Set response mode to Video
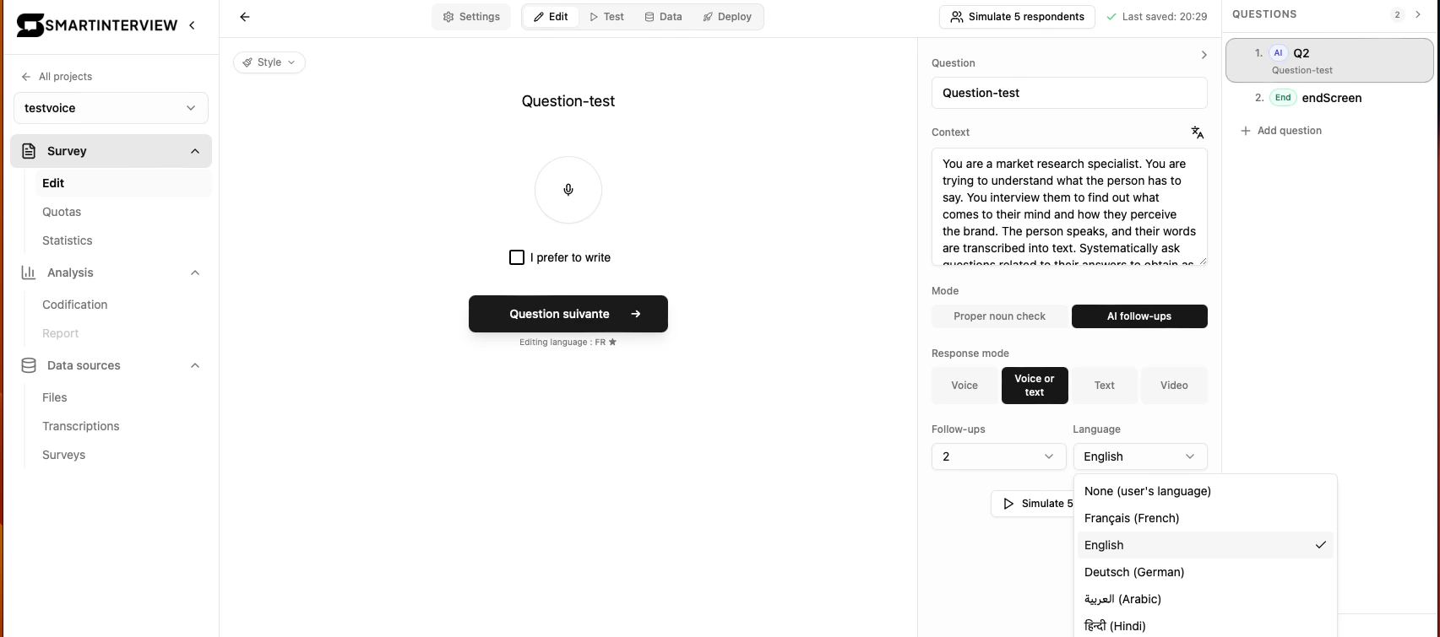Screen dimensions: 1440x637 point(1174,386)
